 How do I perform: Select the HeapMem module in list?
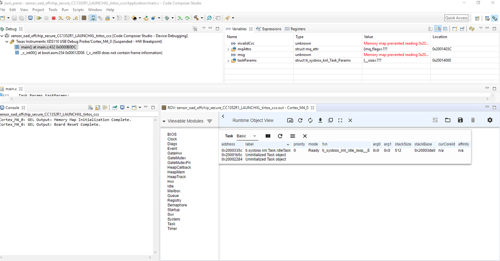(176, 172)
